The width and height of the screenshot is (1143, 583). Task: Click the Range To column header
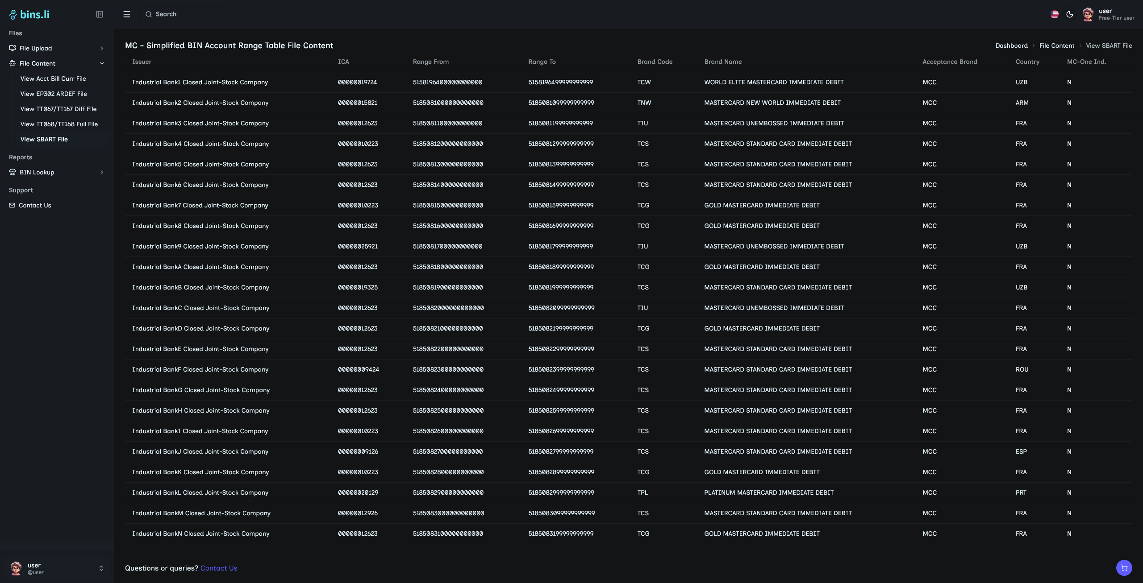(542, 62)
